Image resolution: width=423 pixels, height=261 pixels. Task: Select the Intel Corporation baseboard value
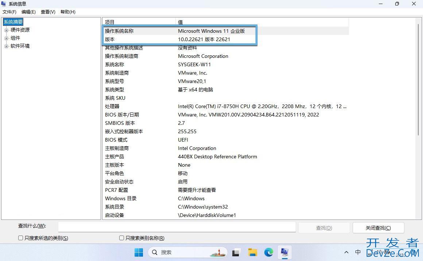tap(197, 148)
